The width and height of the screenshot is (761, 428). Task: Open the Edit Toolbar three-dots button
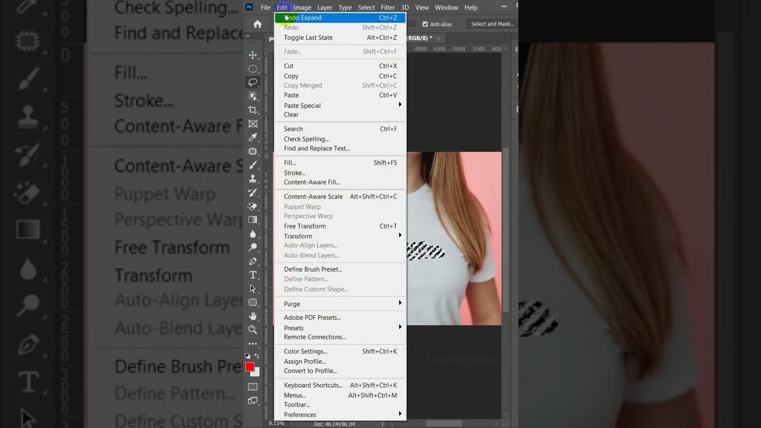pos(253,344)
